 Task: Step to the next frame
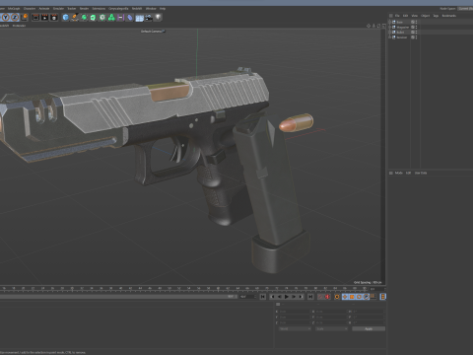294,297
